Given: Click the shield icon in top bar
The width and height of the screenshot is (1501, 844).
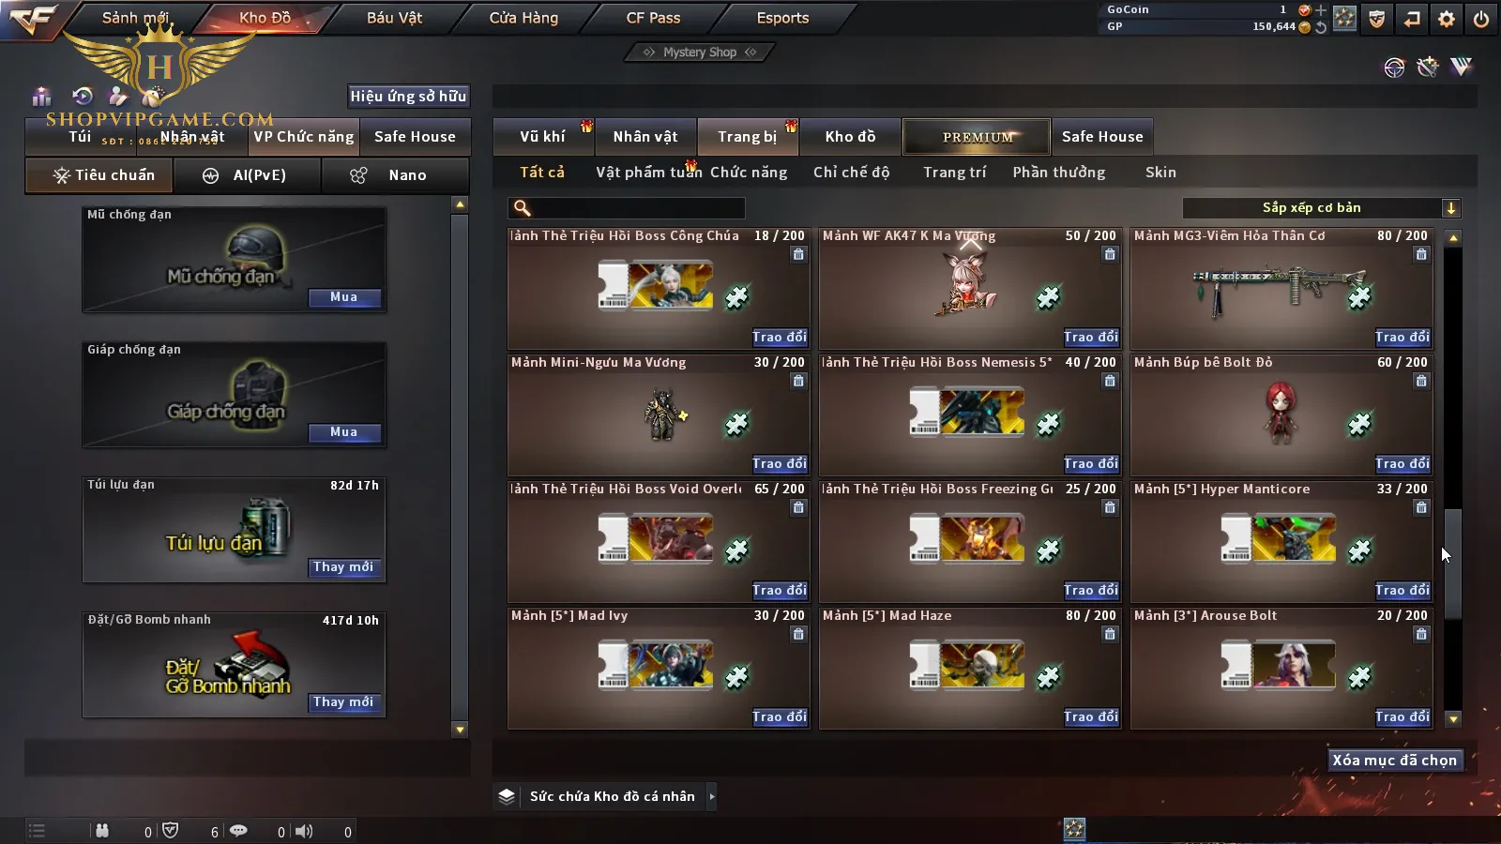Looking at the screenshot, I should click(x=1377, y=19).
